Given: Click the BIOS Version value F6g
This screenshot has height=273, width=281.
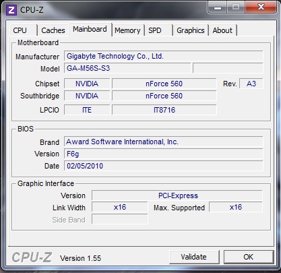Looking at the screenshot, I should coord(163,154).
